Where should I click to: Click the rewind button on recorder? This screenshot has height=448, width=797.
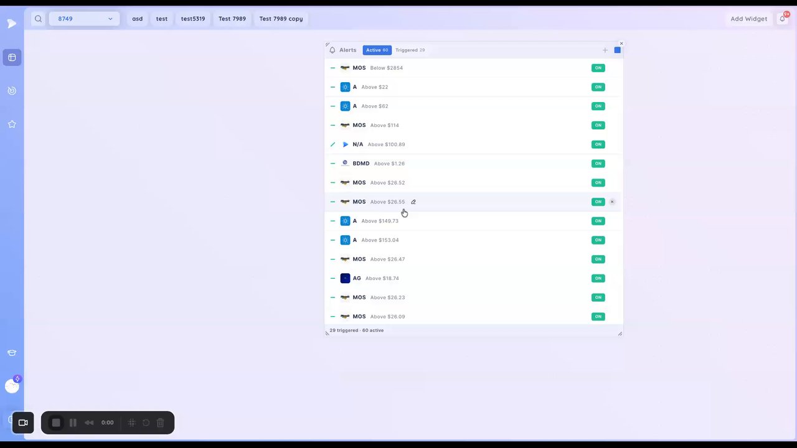click(x=89, y=422)
